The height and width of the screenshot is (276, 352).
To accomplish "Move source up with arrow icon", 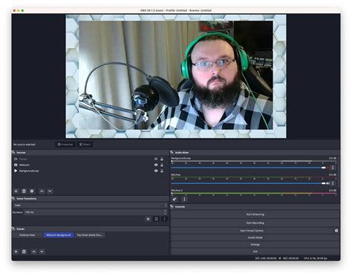I will point(42,191).
